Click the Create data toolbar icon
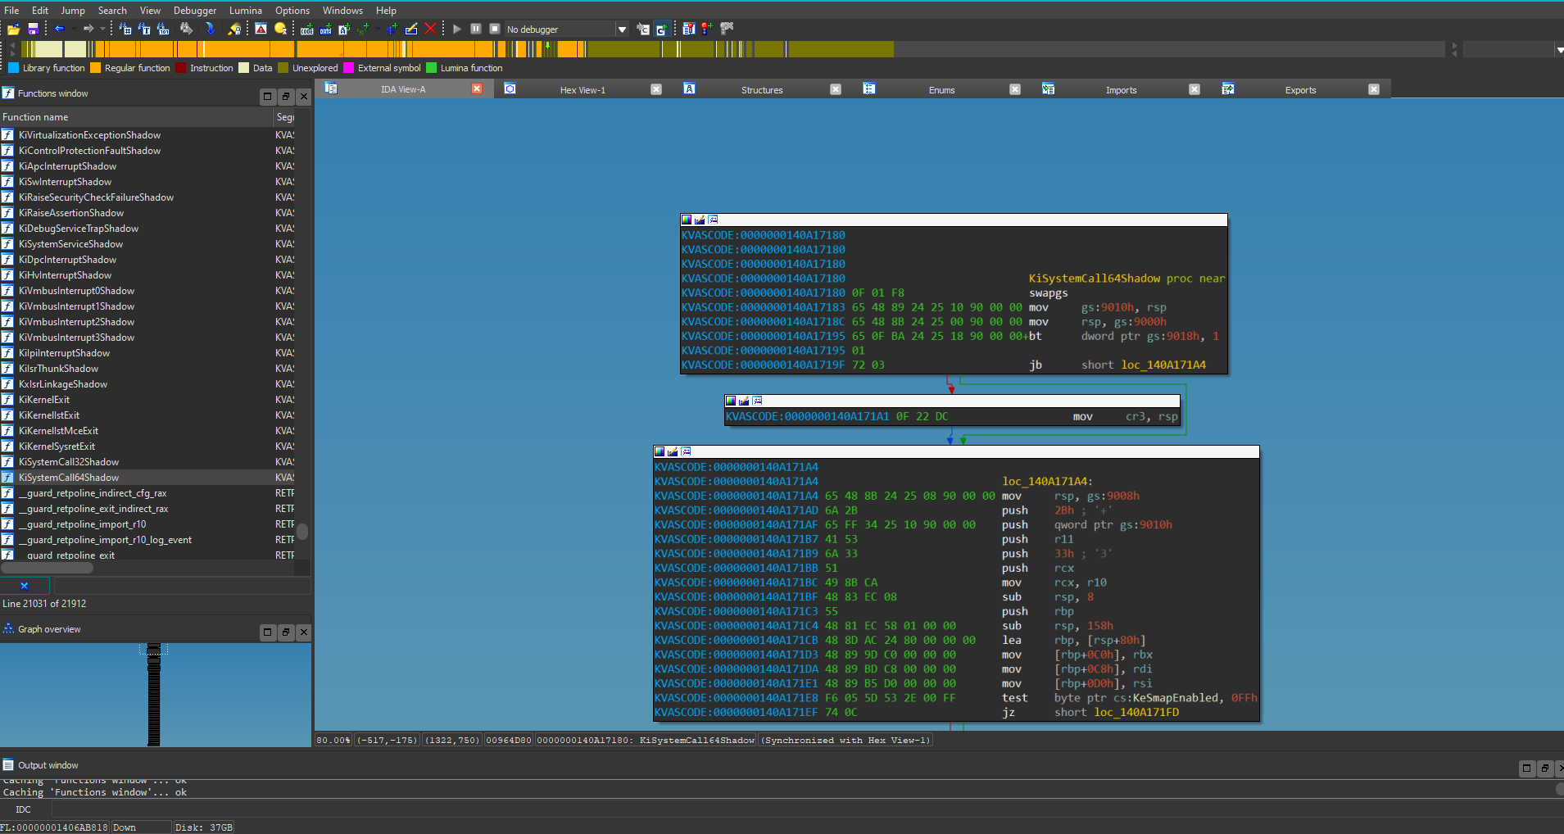1564x834 pixels. pyautogui.click(x=325, y=29)
